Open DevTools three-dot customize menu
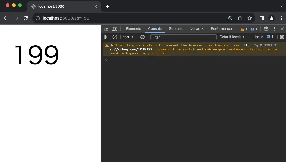The height and width of the screenshot is (162, 286). click(274, 29)
